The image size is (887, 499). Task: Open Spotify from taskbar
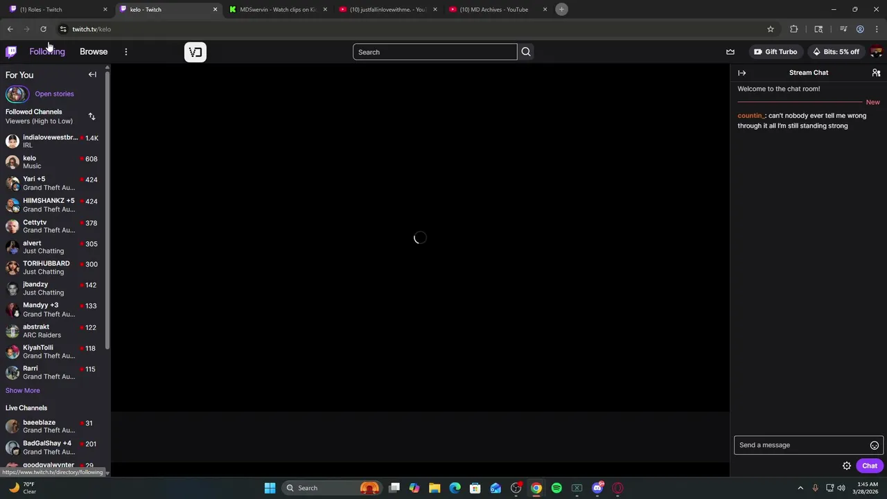click(556, 488)
